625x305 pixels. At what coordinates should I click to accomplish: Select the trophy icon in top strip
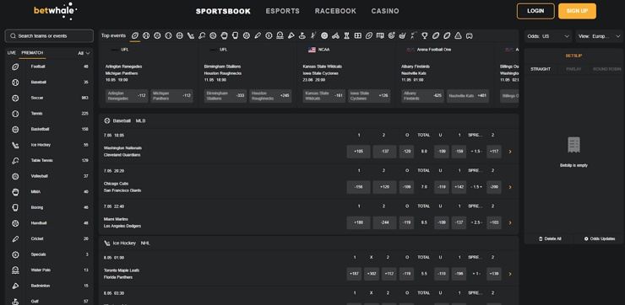point(425,35)
